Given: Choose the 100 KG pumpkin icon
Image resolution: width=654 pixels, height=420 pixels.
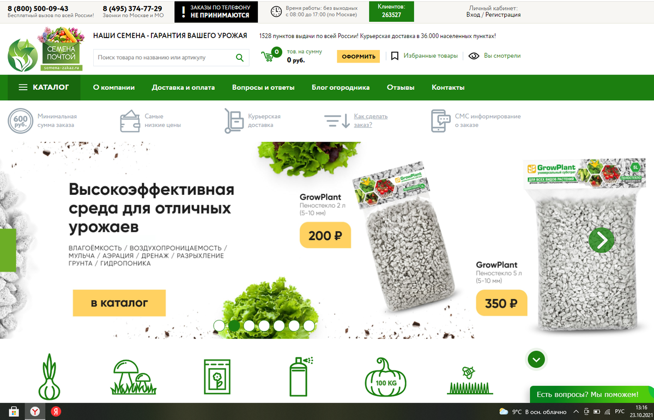Looking at the screenshot, I should point(386,376).
